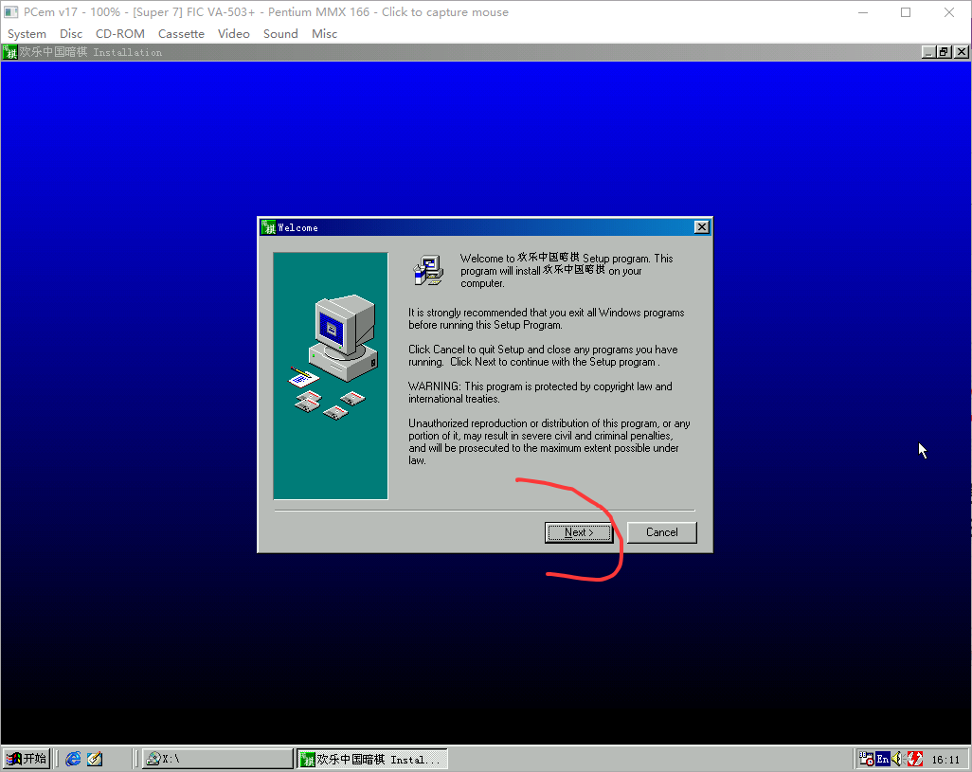972x772 pixels.
Task: Click the 'Unauthorized reproduction or distribution' paragraph
Action: point(549,441)
